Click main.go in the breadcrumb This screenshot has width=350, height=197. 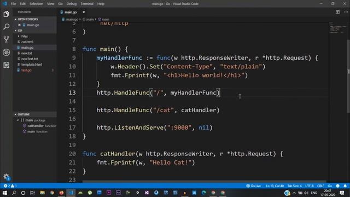(x=72, y=20)
